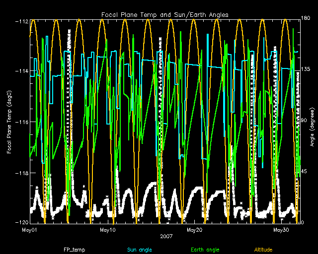Image resolution: width=318 pixels, height=254 pixels.
Task: Click the May20 x-axis date label
Action: (194, 230)
